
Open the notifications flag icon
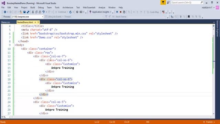pos(163,2)
